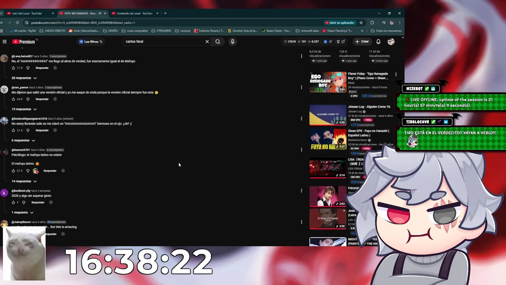
Task: Open three-dot menu on @Lexa.heize007 comment
Action: click(x=301, y=56)
